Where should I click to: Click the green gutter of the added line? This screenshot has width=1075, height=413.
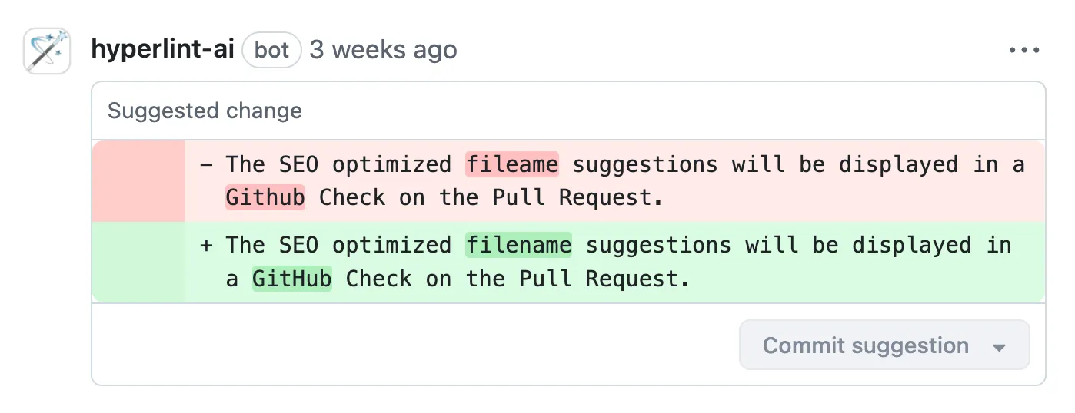(x=138, y=262)
